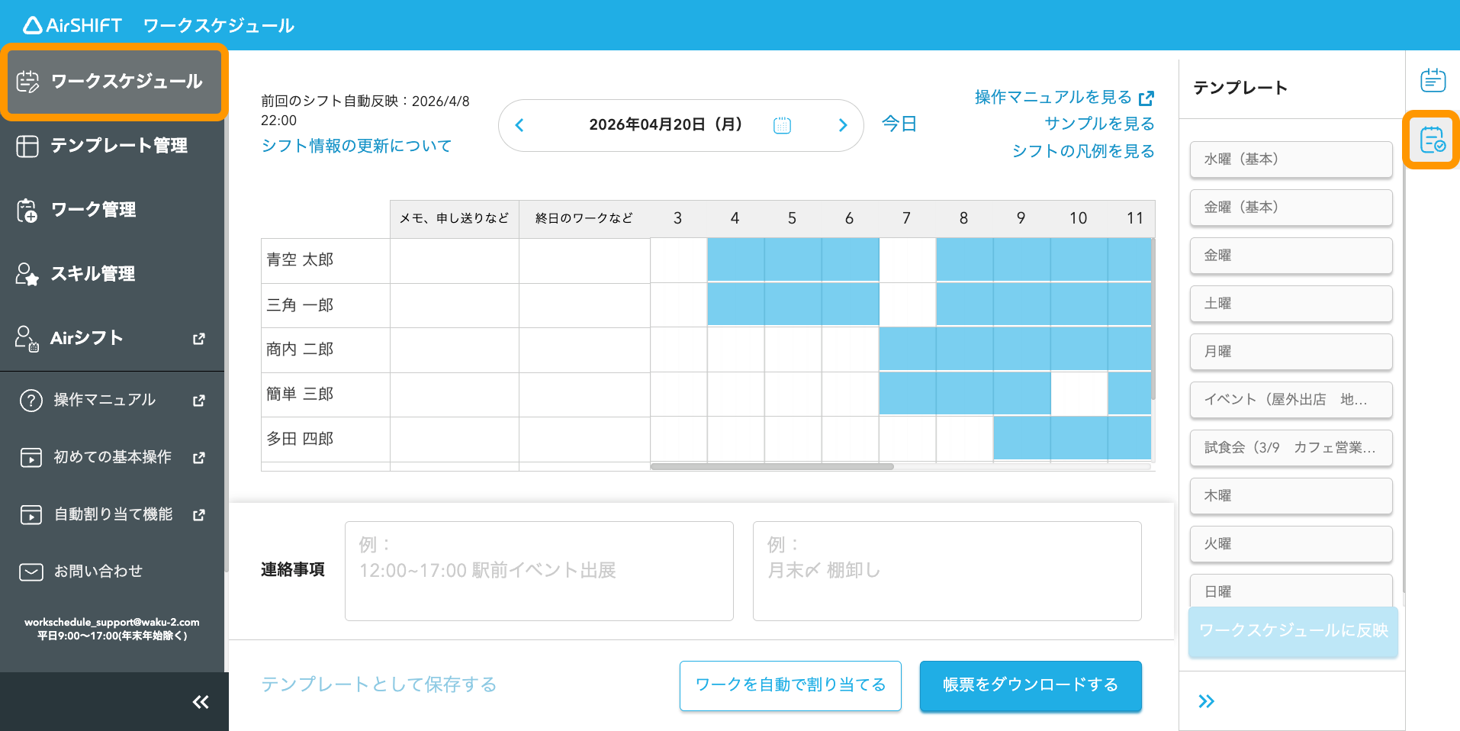Click the date 2026年04月20日（月）
This screenshot has width=1460, height=731.
click(666, 124)
